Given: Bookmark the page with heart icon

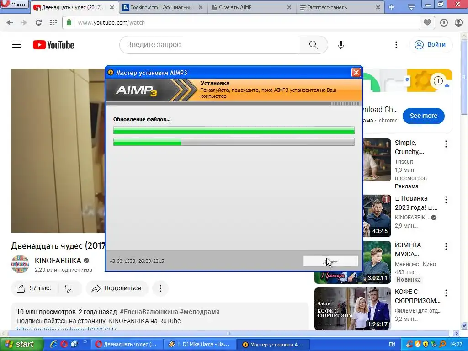Looking at the screenshot, I should (x=427, y=22).
